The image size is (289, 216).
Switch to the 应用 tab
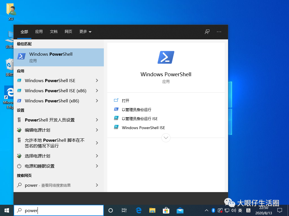[x=39, y=32]
